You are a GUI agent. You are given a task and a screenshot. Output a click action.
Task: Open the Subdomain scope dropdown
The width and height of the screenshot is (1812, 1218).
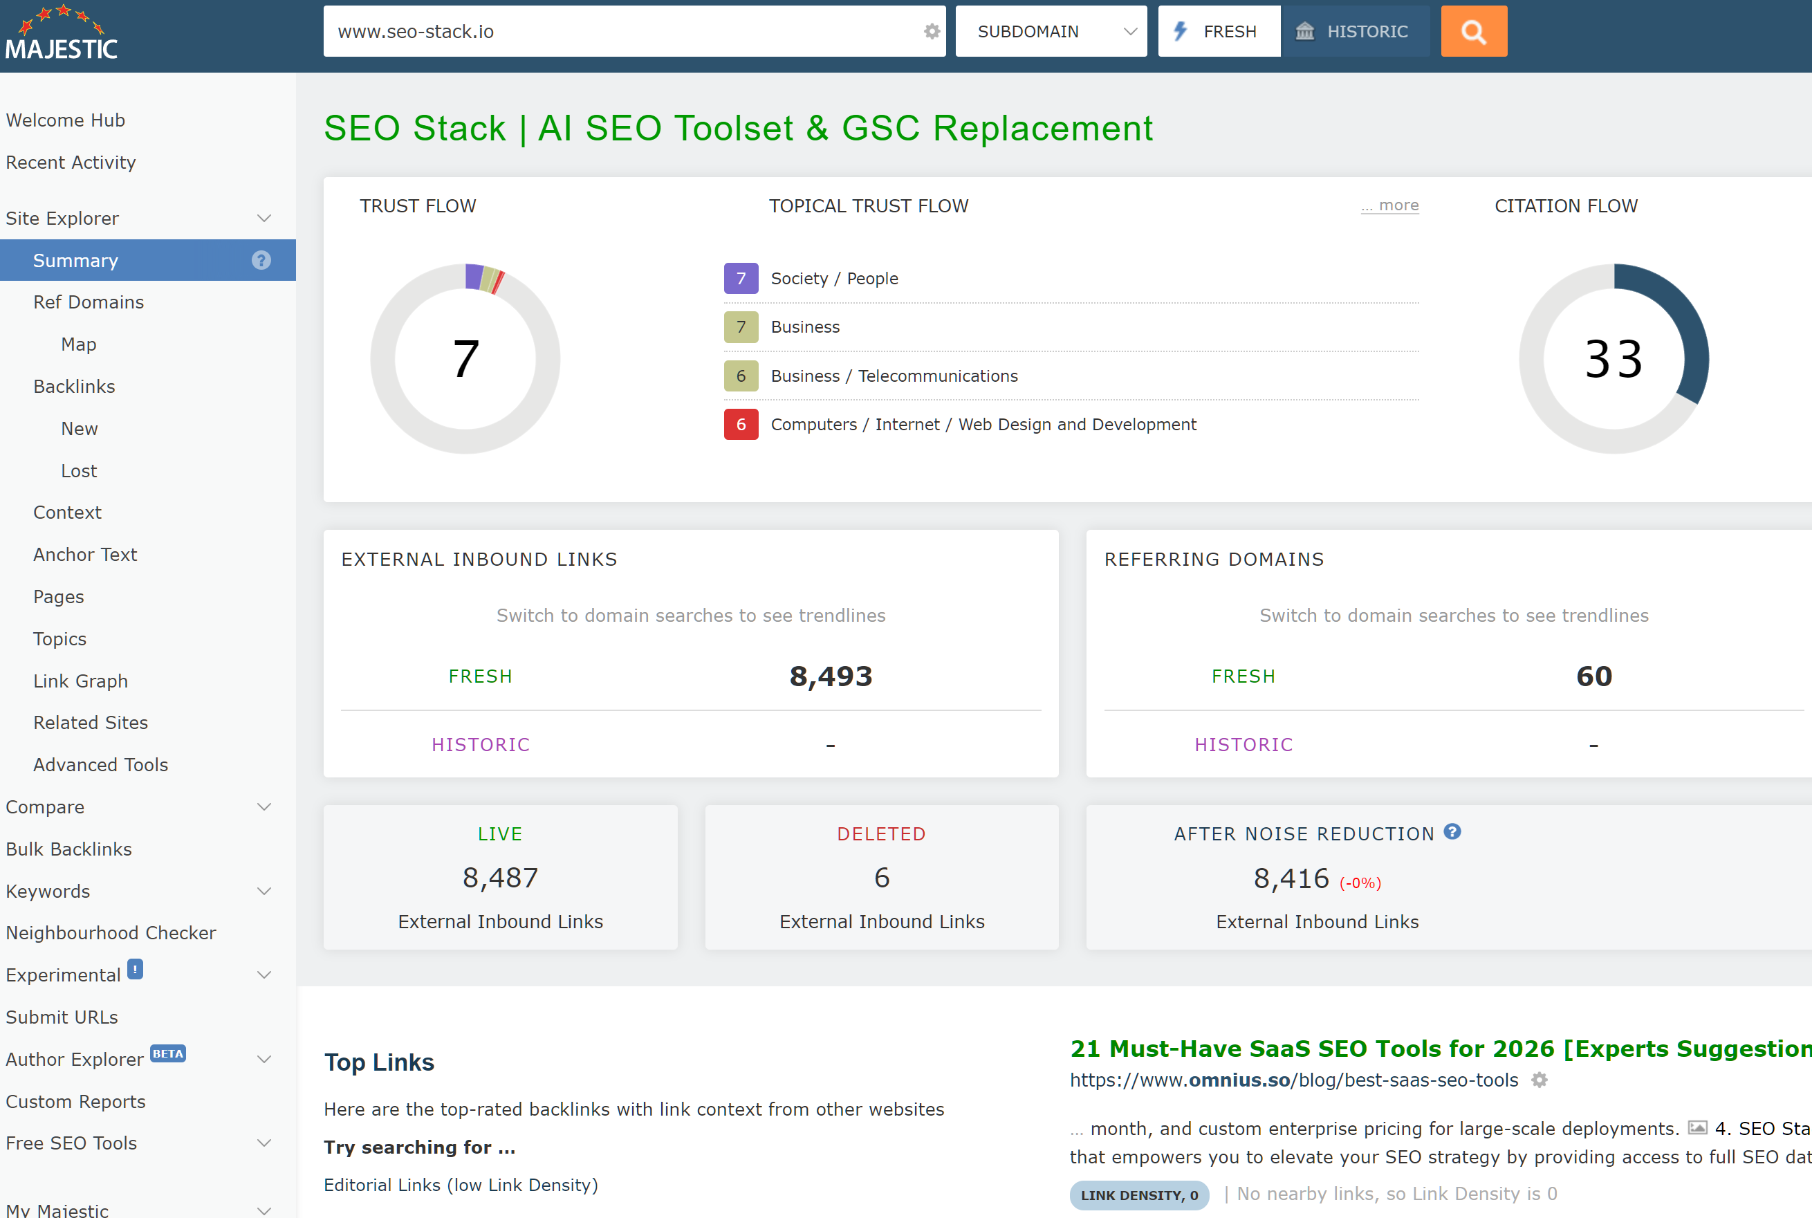pos(1050,32)
